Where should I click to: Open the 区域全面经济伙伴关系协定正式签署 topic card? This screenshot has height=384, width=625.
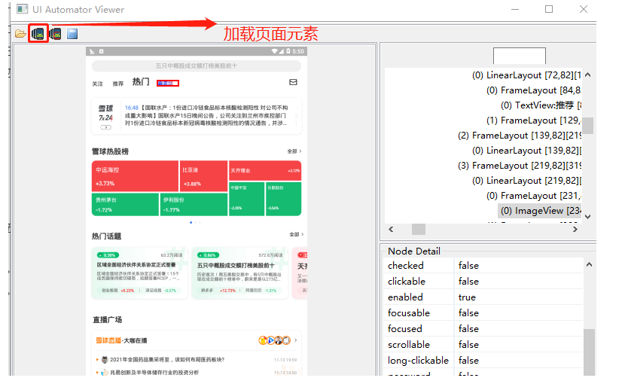pos(139,273)
